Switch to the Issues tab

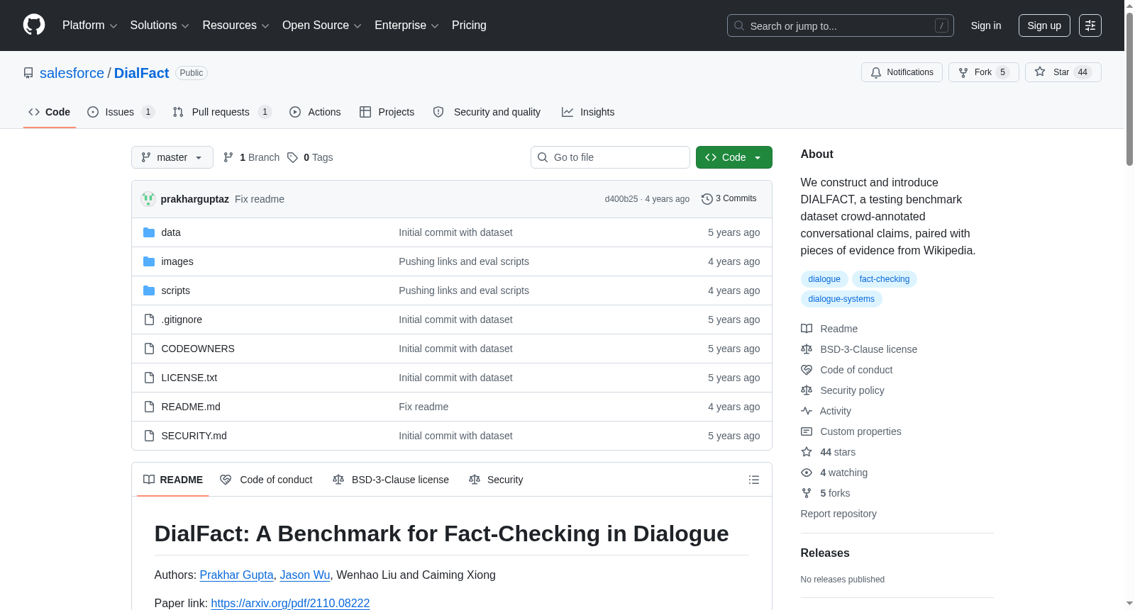coord(121,112)
